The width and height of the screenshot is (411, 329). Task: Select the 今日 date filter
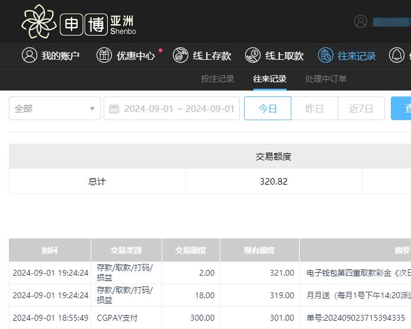[x=268, y=109]
